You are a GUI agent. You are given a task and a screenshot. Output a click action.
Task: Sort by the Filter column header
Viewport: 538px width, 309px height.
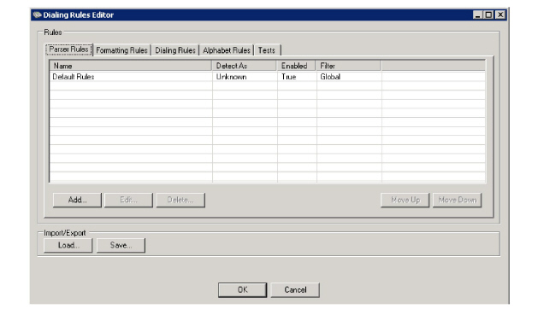[x=348, y=66]
